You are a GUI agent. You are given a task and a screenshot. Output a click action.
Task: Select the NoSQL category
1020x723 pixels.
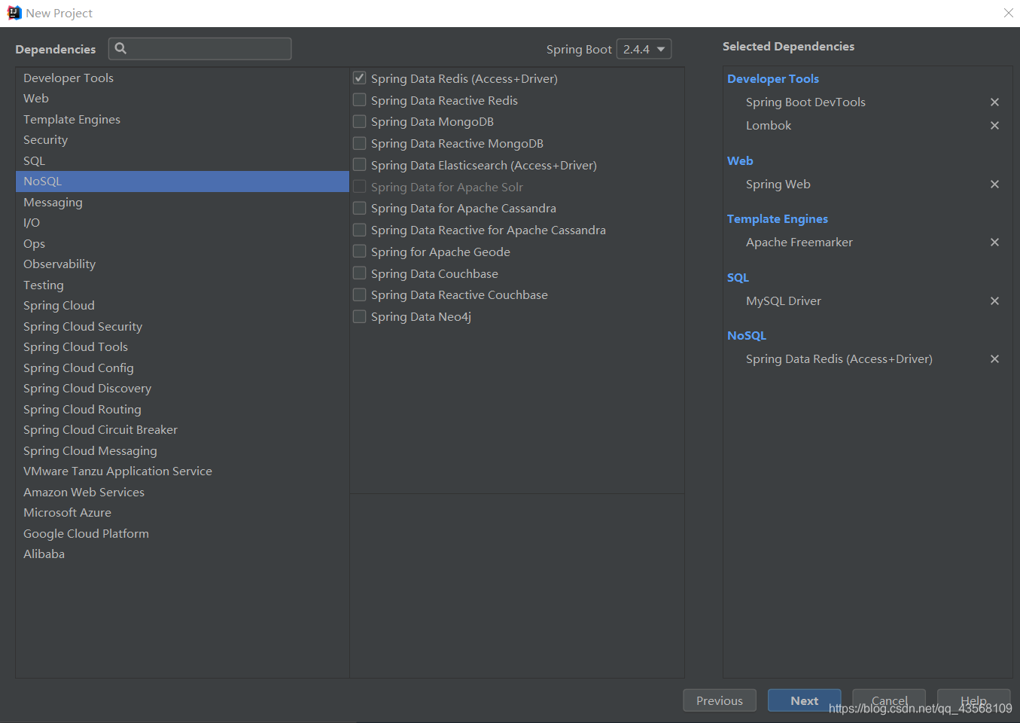coord(182,182)
